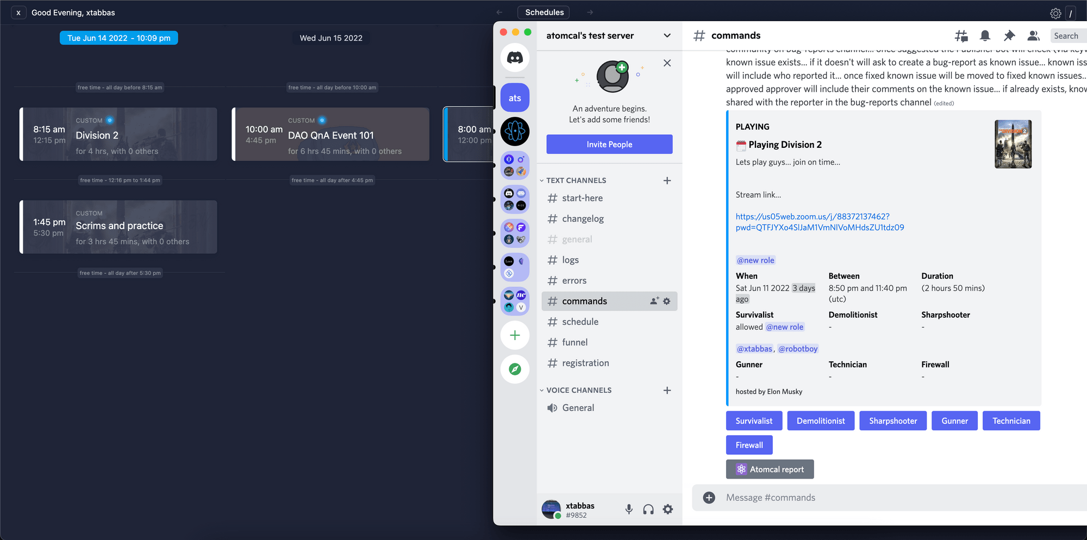Image resolution: width=1087 pixels, height=540 pixels.
Task: Click create text channel plus icon
Action: [667, 180]
